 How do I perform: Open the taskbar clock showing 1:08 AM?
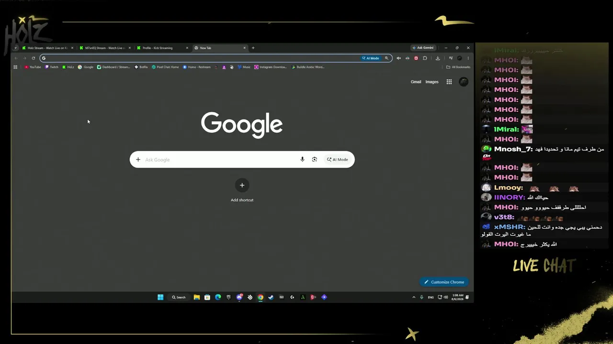(457, 297)
